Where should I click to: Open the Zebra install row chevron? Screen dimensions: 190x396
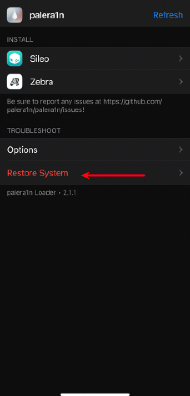click(x=181, y=82)
